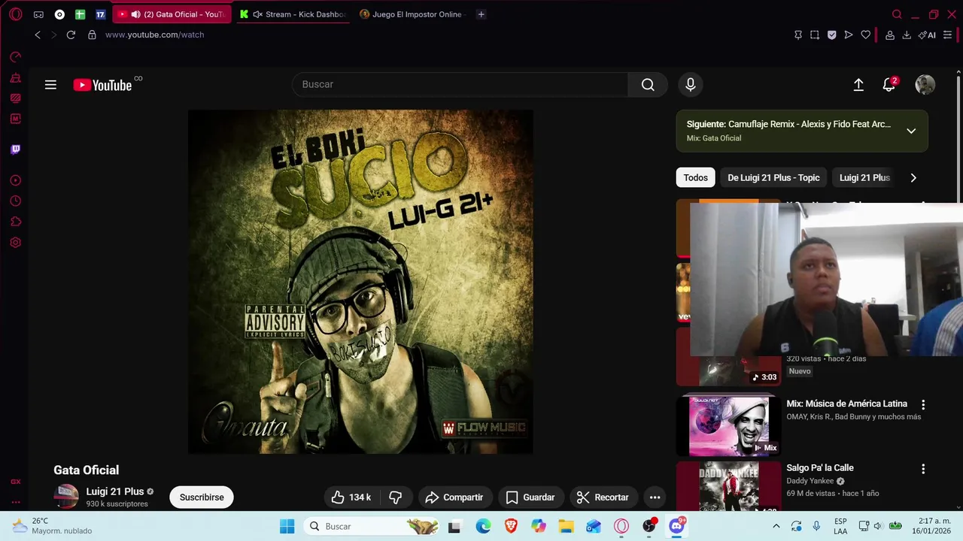Show hidden system tray icons
Image resolution: width=963 pixels, height=541 pixels.
(x=776, y=527)
